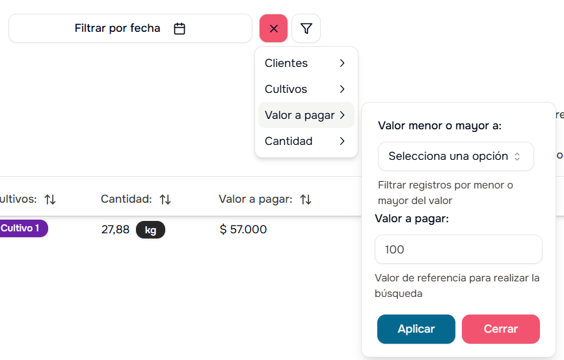The width and height of the screenshot is (564, 360).
Task: Click the purple Cultivo 1 badge
Action: [21, 229]
